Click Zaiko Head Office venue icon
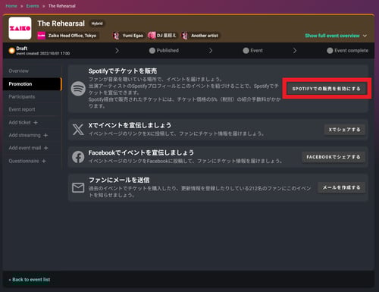379x292 pixels. tap(41, 36)
